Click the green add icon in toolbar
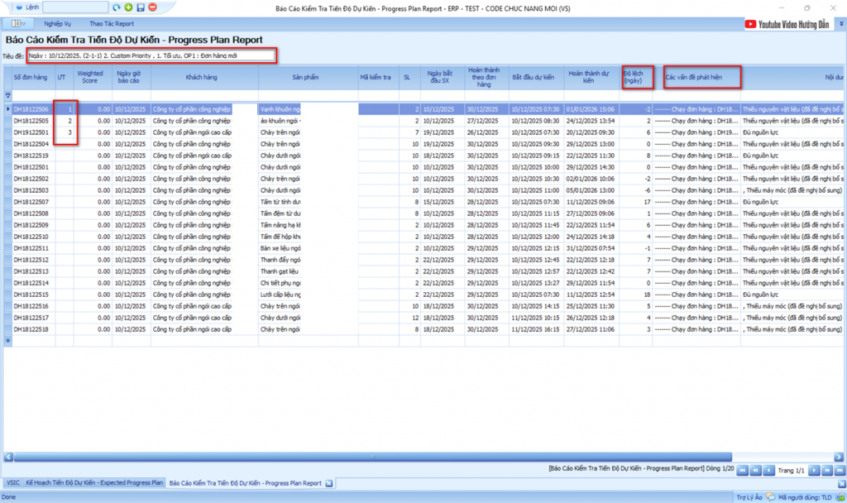Screen dimensions: 847x503 click(128, 7)
